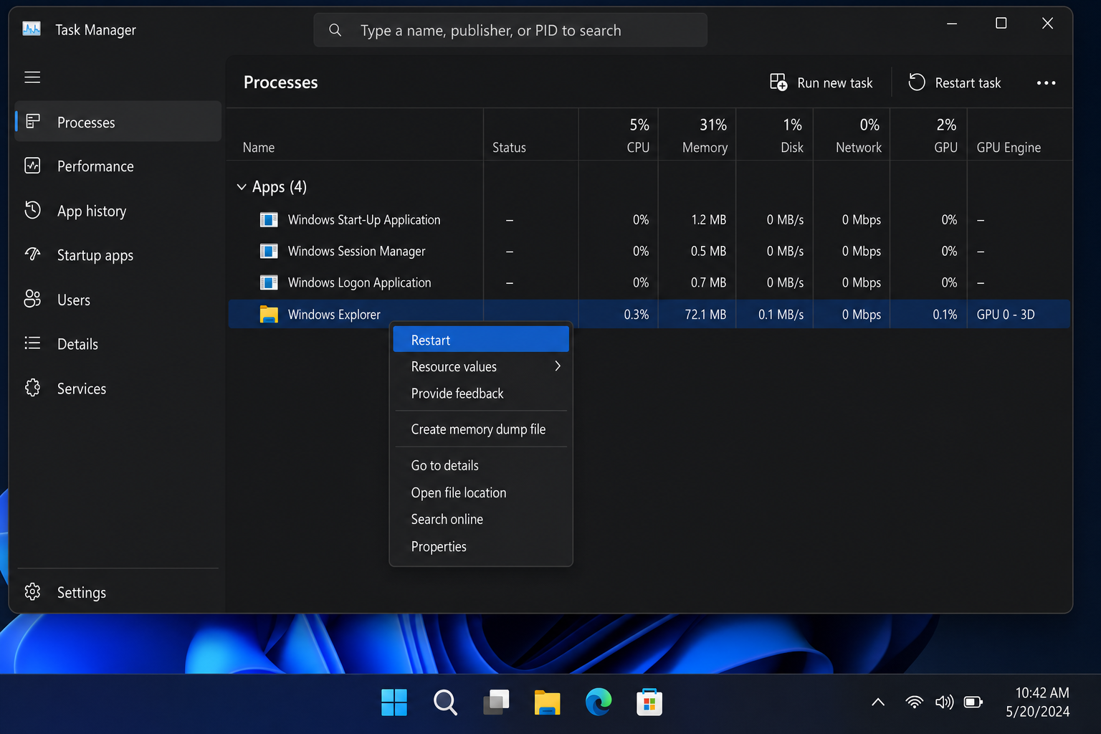Click the Startup apps gauge icon
The height and width of the screenshot is (734, 1101).
click(x=32, y=254)
